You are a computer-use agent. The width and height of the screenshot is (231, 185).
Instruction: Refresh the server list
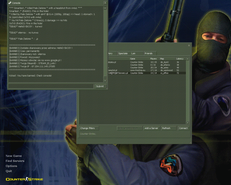coord(169,128)
